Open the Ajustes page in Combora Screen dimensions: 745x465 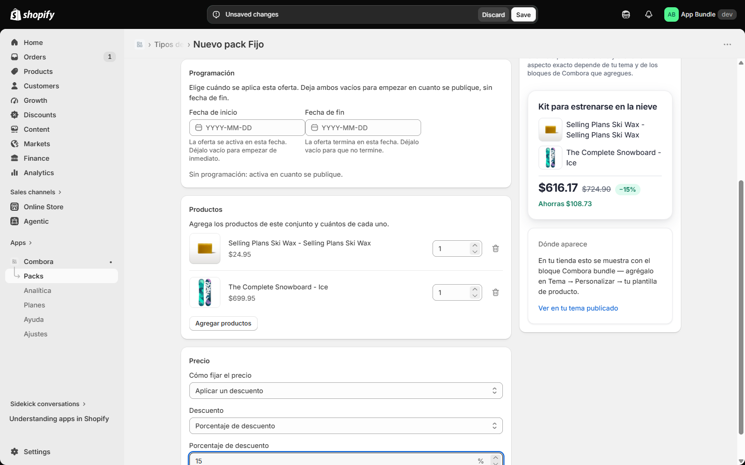click(x=62, y=334)
